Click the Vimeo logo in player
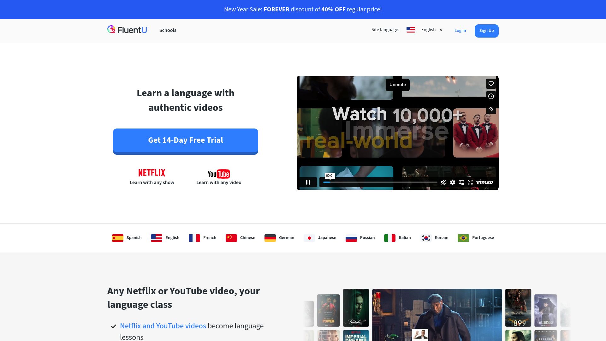Viewport: 606px width, 341px height. 484,182
